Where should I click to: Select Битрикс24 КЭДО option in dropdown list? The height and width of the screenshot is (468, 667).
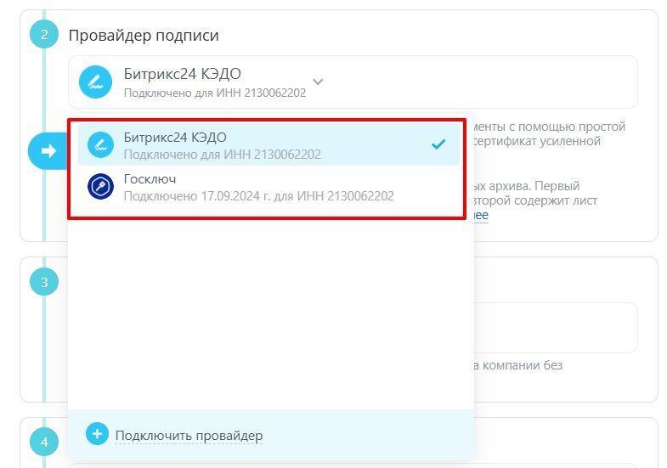tap(268, 145)
